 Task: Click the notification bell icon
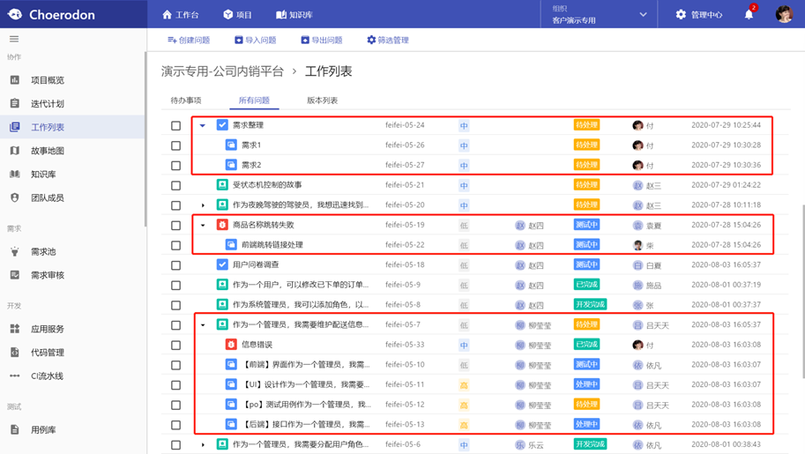pos(749,15)
